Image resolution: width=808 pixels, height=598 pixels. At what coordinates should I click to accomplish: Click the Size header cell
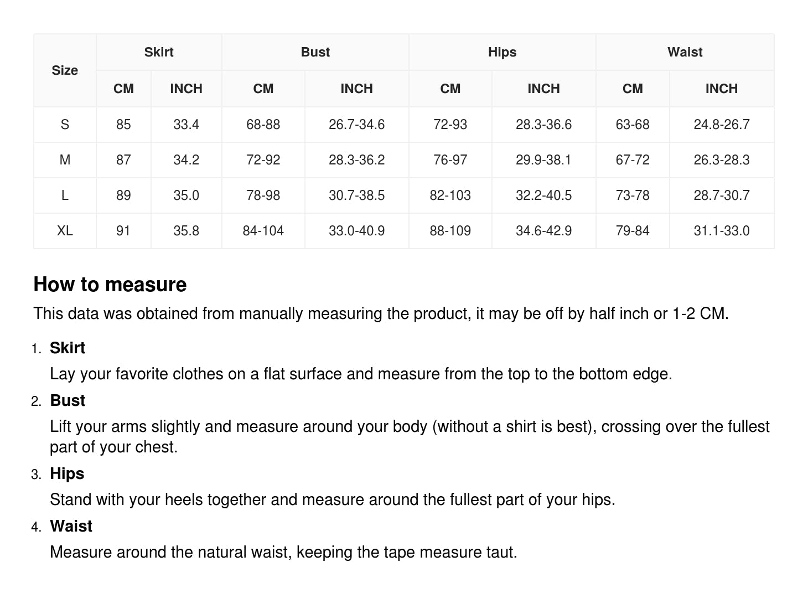click(x=65, y=70)
